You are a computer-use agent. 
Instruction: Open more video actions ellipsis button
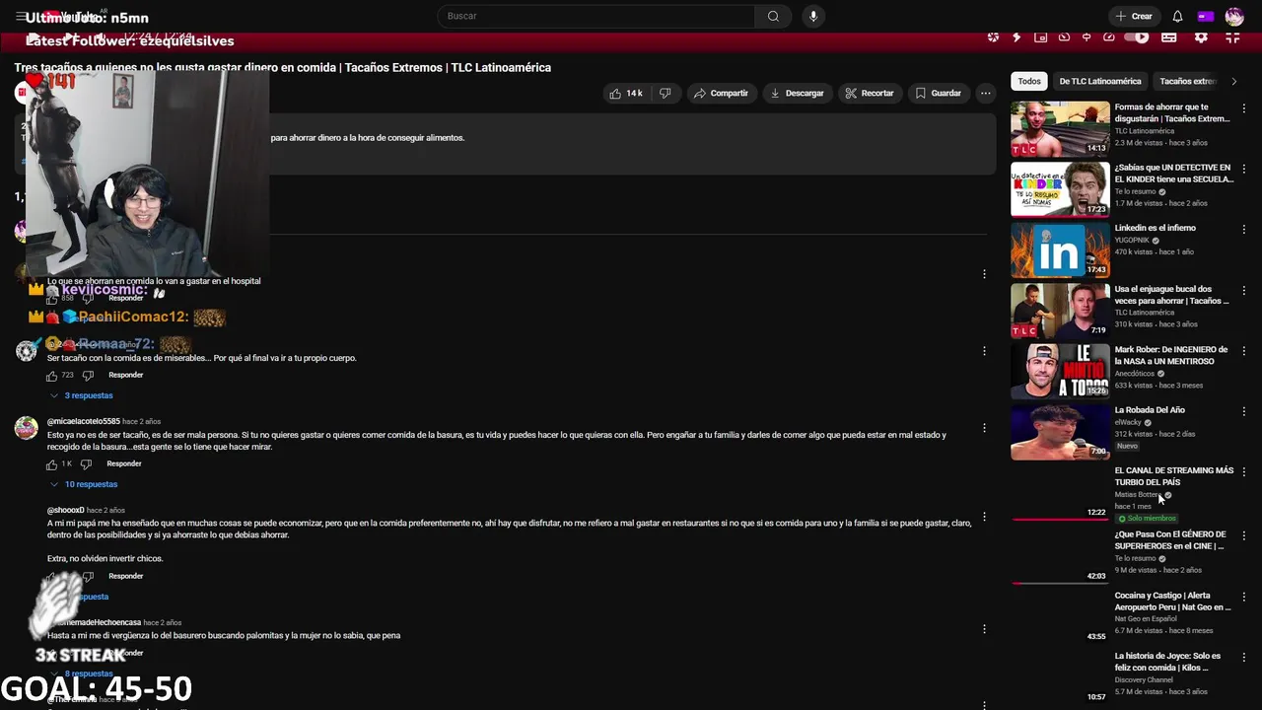(x=985, y=93)
